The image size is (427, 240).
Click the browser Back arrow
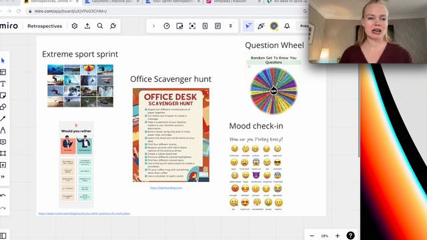pos(1,11)
